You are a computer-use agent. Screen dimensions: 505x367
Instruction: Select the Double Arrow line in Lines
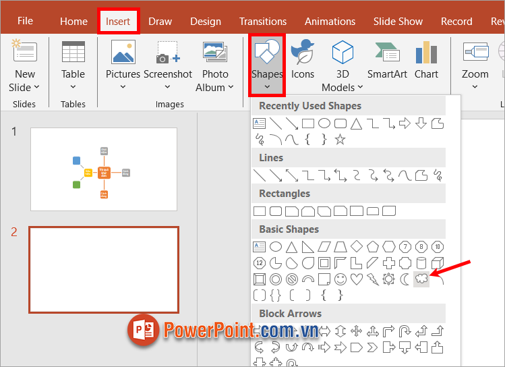pos(292,175)
